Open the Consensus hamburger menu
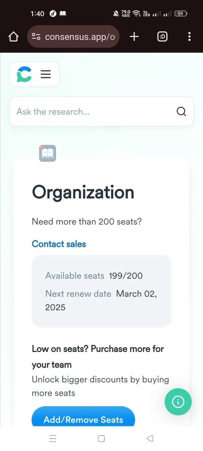 click(x=46, y=74)
